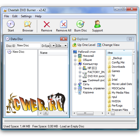Close the Data Disc panel

pyautogui.click(x=64, y=39)
